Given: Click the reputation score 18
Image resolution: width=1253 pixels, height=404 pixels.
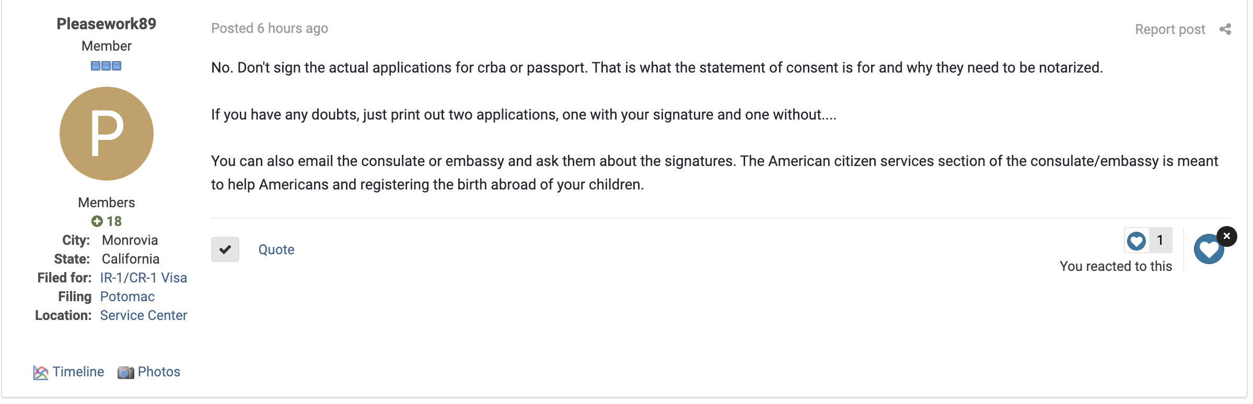Looking at the screenshot, I should pos(114,221).
